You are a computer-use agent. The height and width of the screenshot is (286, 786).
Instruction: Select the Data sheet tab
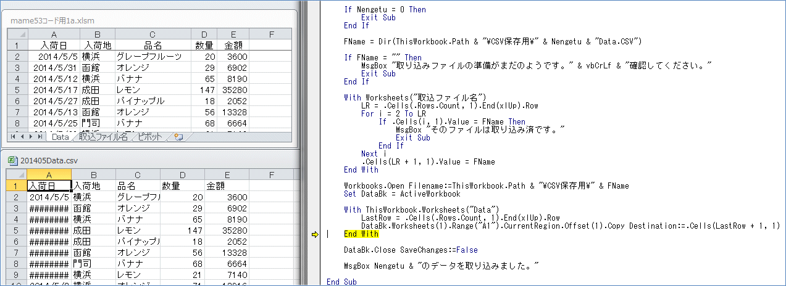pos(60,137)
